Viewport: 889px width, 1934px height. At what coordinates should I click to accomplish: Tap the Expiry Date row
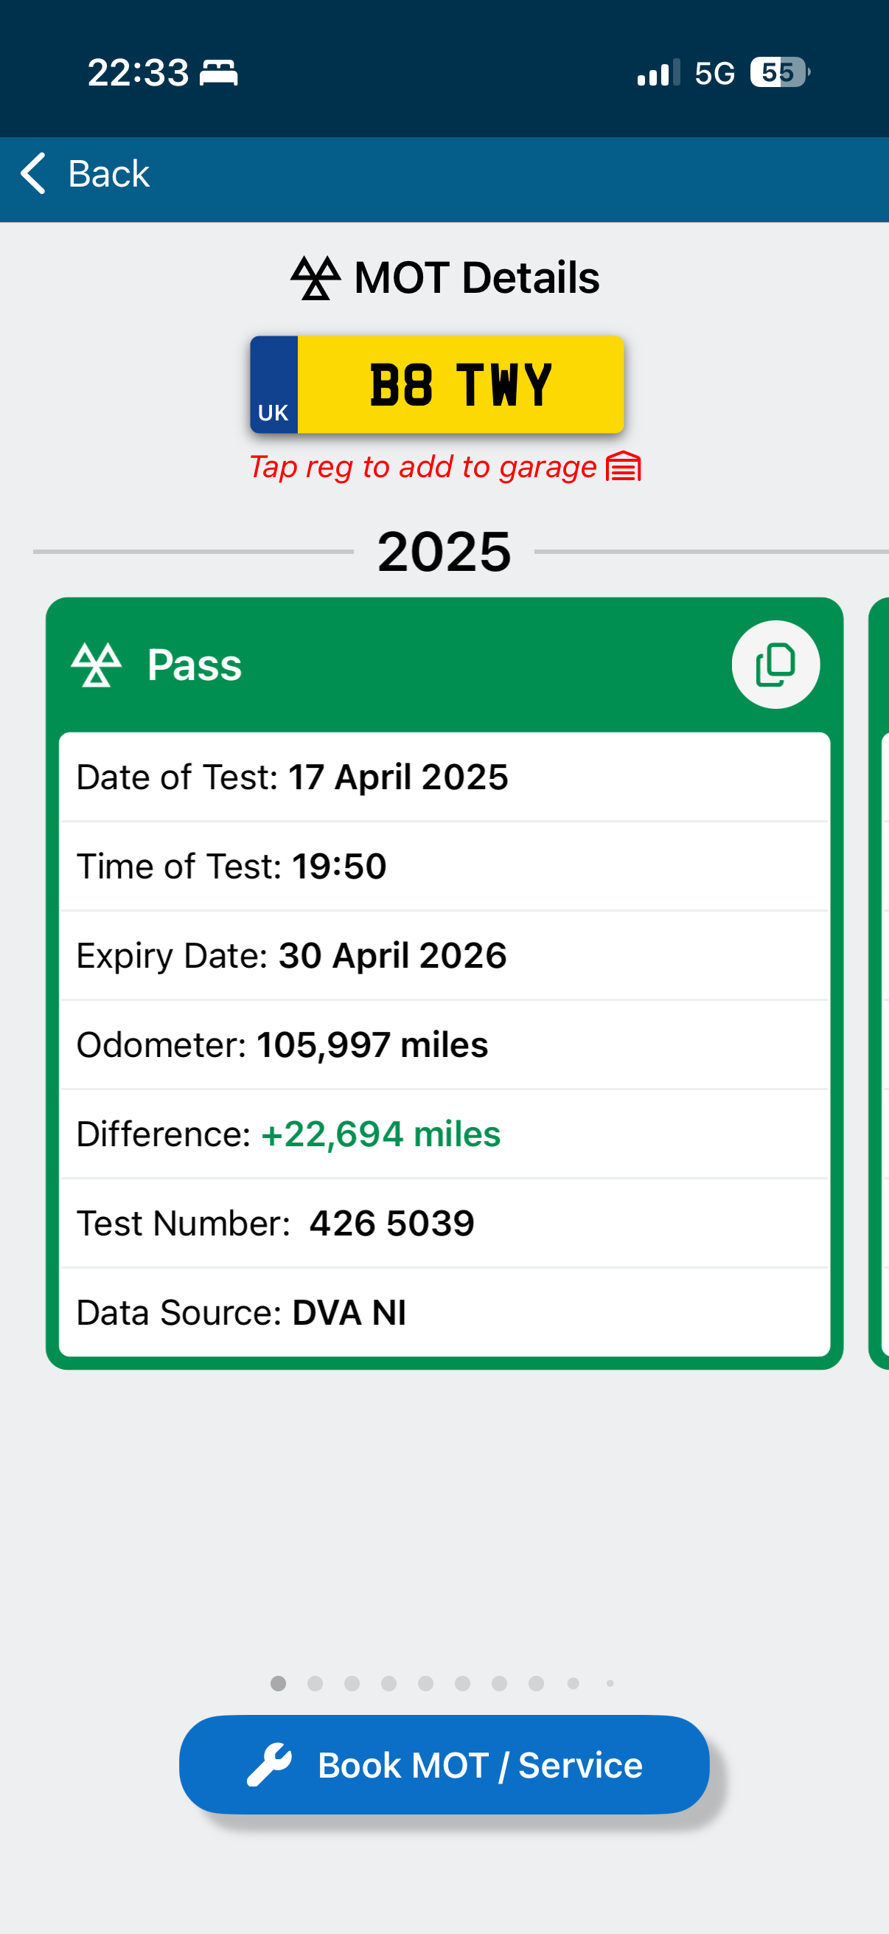click(x=444, y=955)
